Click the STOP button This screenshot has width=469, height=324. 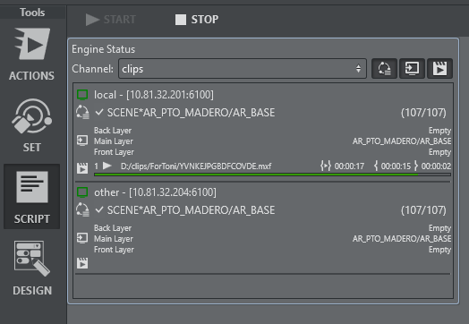(x=197, y=20)
